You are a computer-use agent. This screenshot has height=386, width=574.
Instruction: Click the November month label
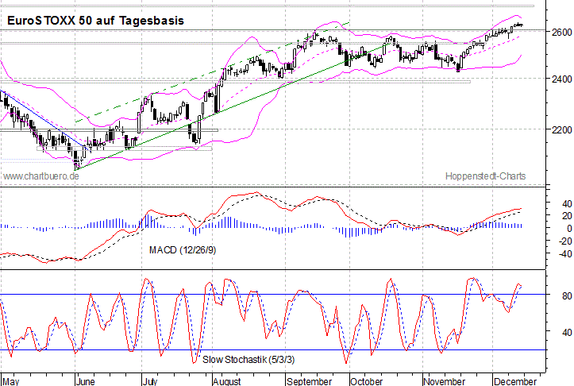click(x=444, y=381)
